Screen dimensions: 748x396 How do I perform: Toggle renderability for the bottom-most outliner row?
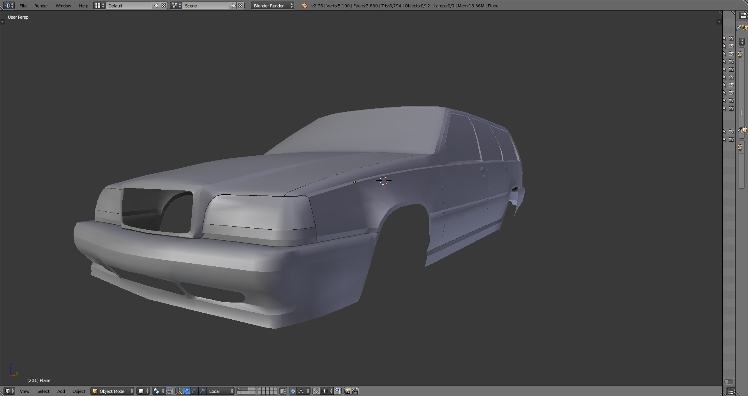(731, 139)
